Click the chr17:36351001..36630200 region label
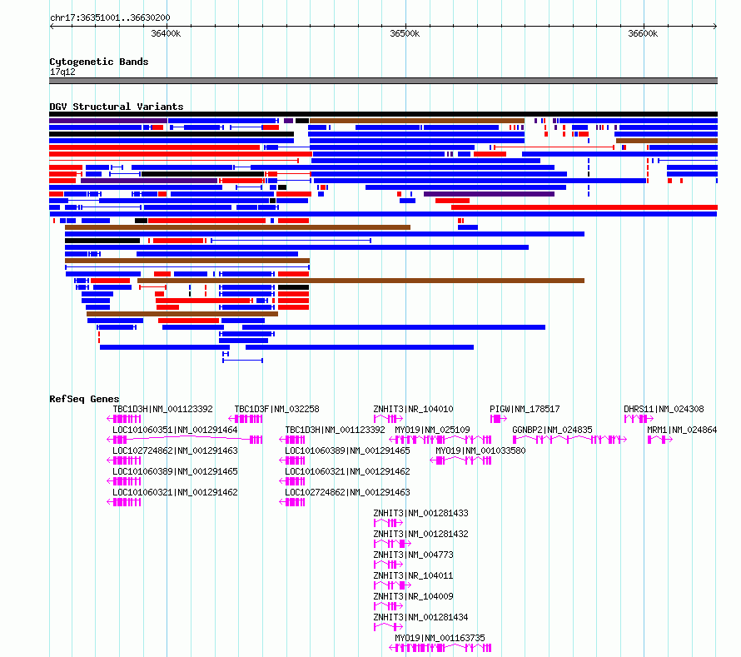The height and width of the screenshot is (657, 741). point(110,17)
